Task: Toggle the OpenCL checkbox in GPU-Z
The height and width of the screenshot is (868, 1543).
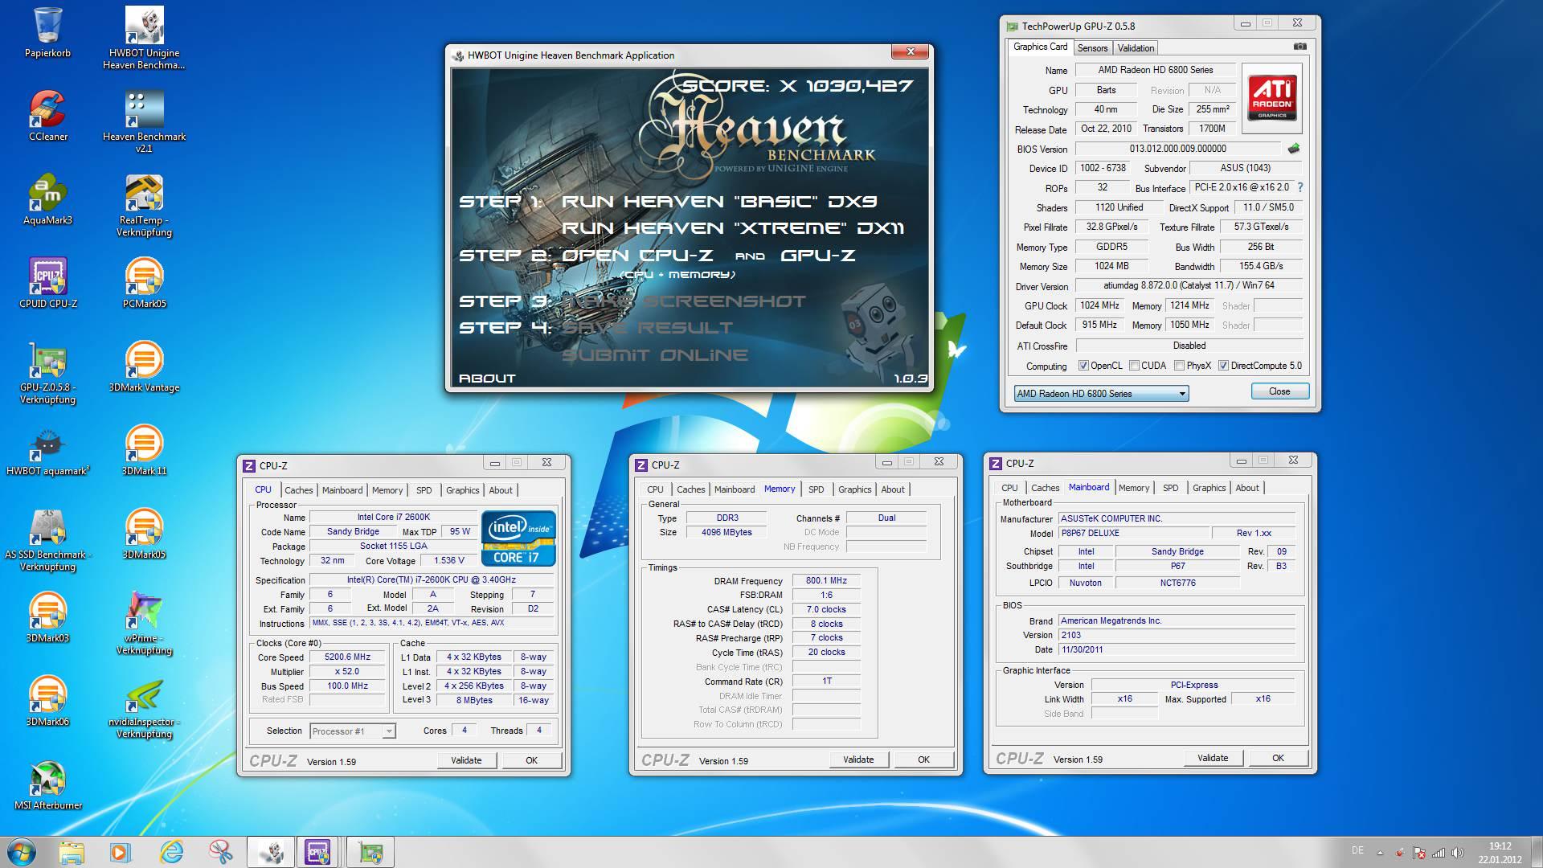Action: tap(1083, 366)
